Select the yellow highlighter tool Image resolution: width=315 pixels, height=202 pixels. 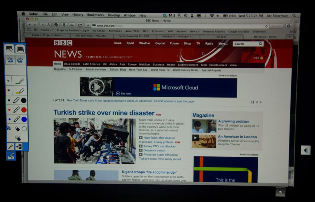(x=20, y=91)
